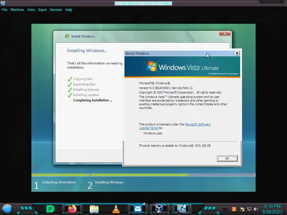Click the 'Installing Windows' stage 2 label
The image size is (287, 215).
(109, 182)
